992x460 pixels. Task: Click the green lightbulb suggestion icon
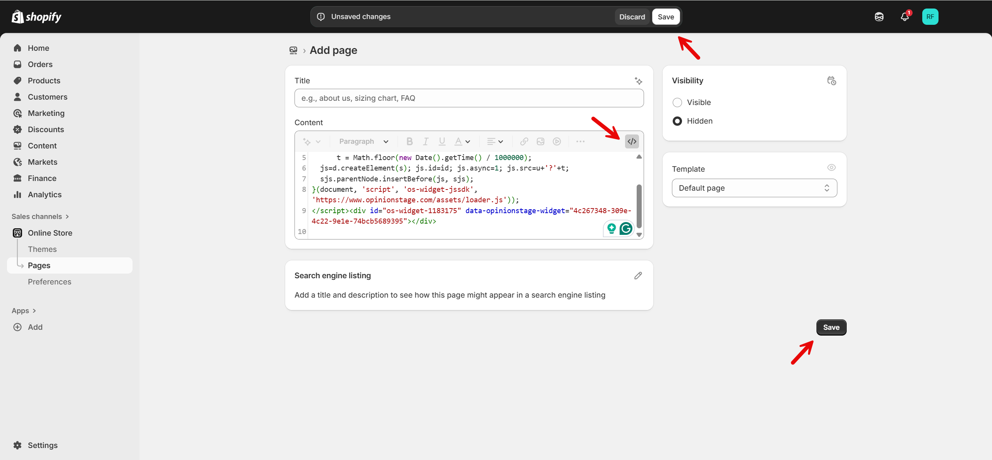[x=611, y=229]
